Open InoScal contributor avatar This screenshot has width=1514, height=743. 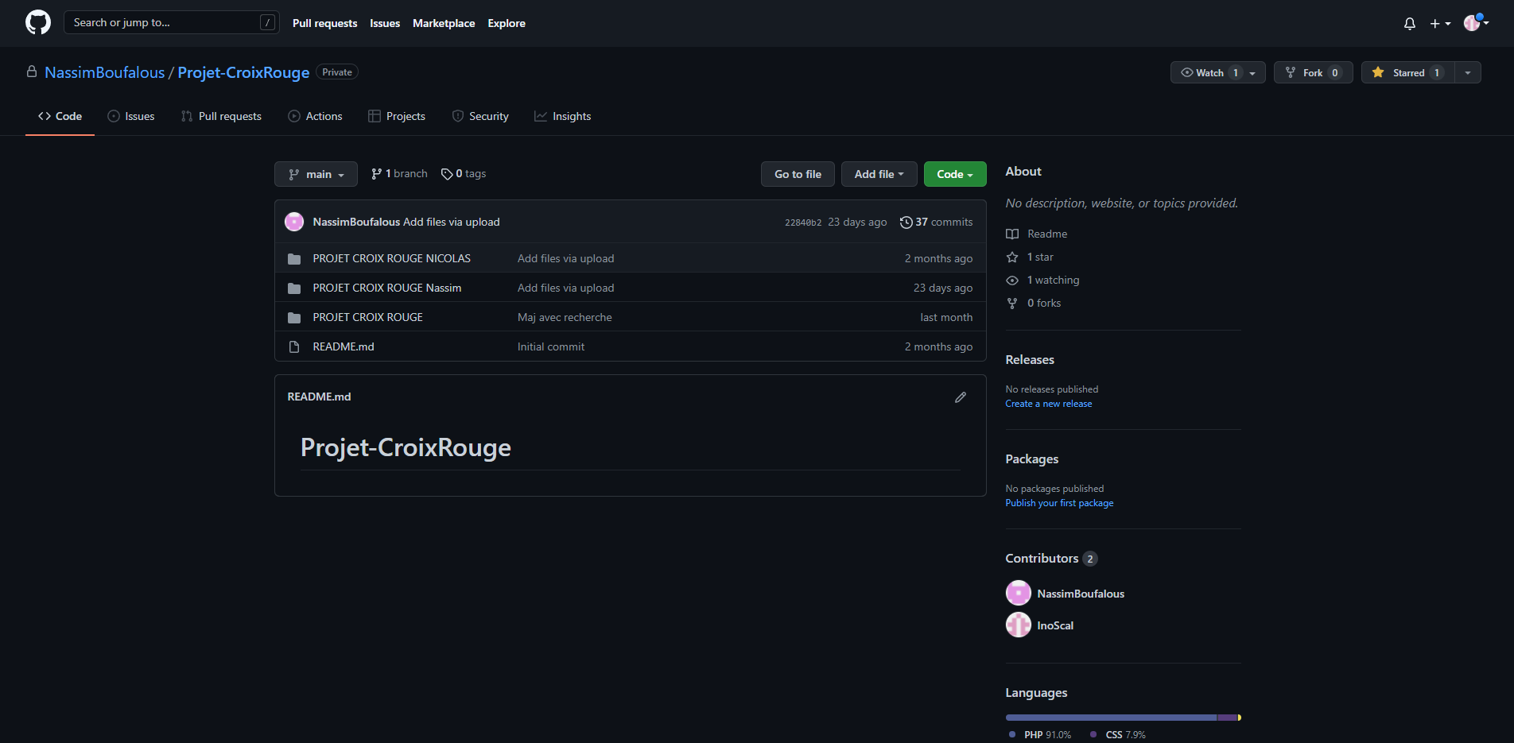click(1019, 625)
